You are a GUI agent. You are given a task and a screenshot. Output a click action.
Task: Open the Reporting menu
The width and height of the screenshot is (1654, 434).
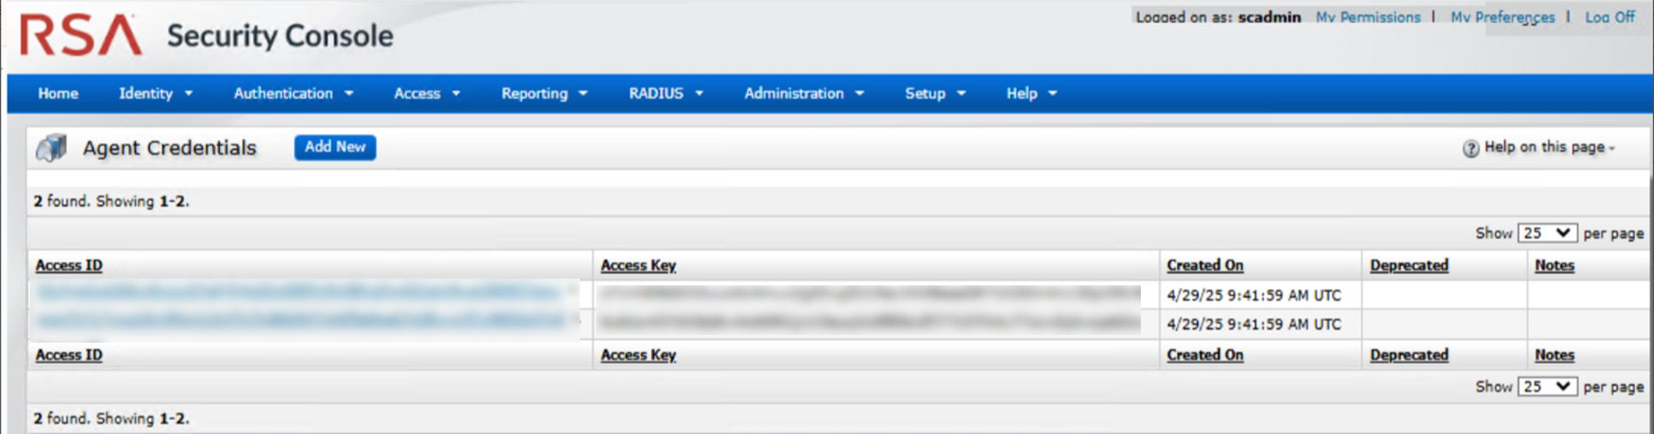point(543,94)
